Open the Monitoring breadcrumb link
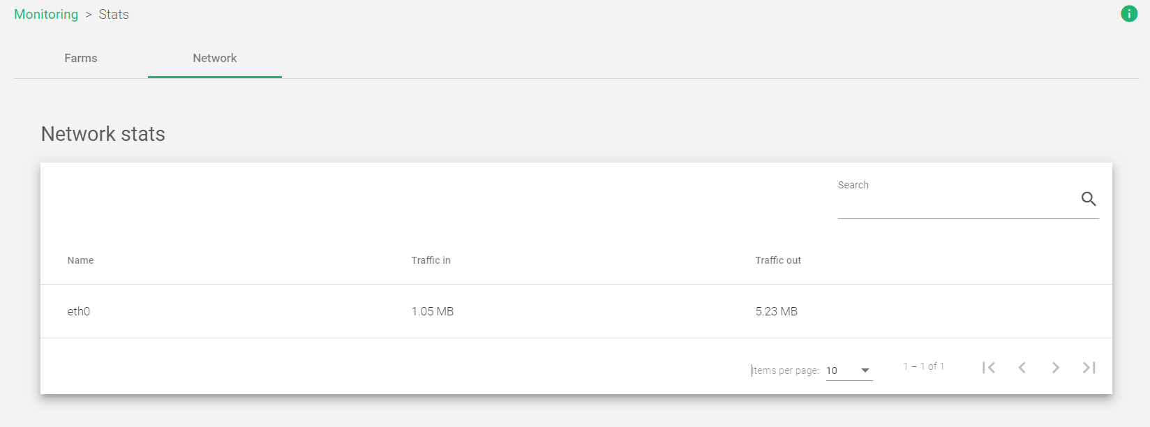The height and width of the screenshot is (427, 1150). (46, 15)
